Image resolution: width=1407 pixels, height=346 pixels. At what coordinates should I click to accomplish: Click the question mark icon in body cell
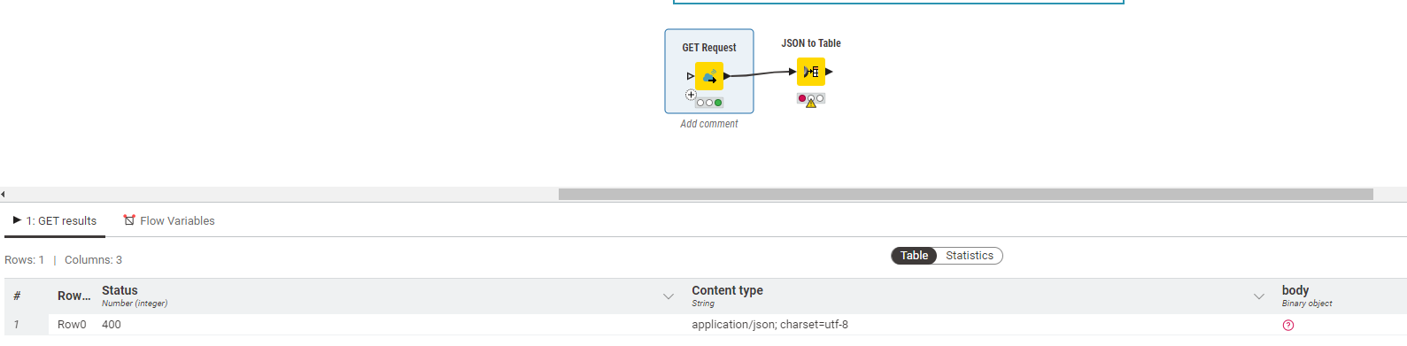[x=1288, y=325]
